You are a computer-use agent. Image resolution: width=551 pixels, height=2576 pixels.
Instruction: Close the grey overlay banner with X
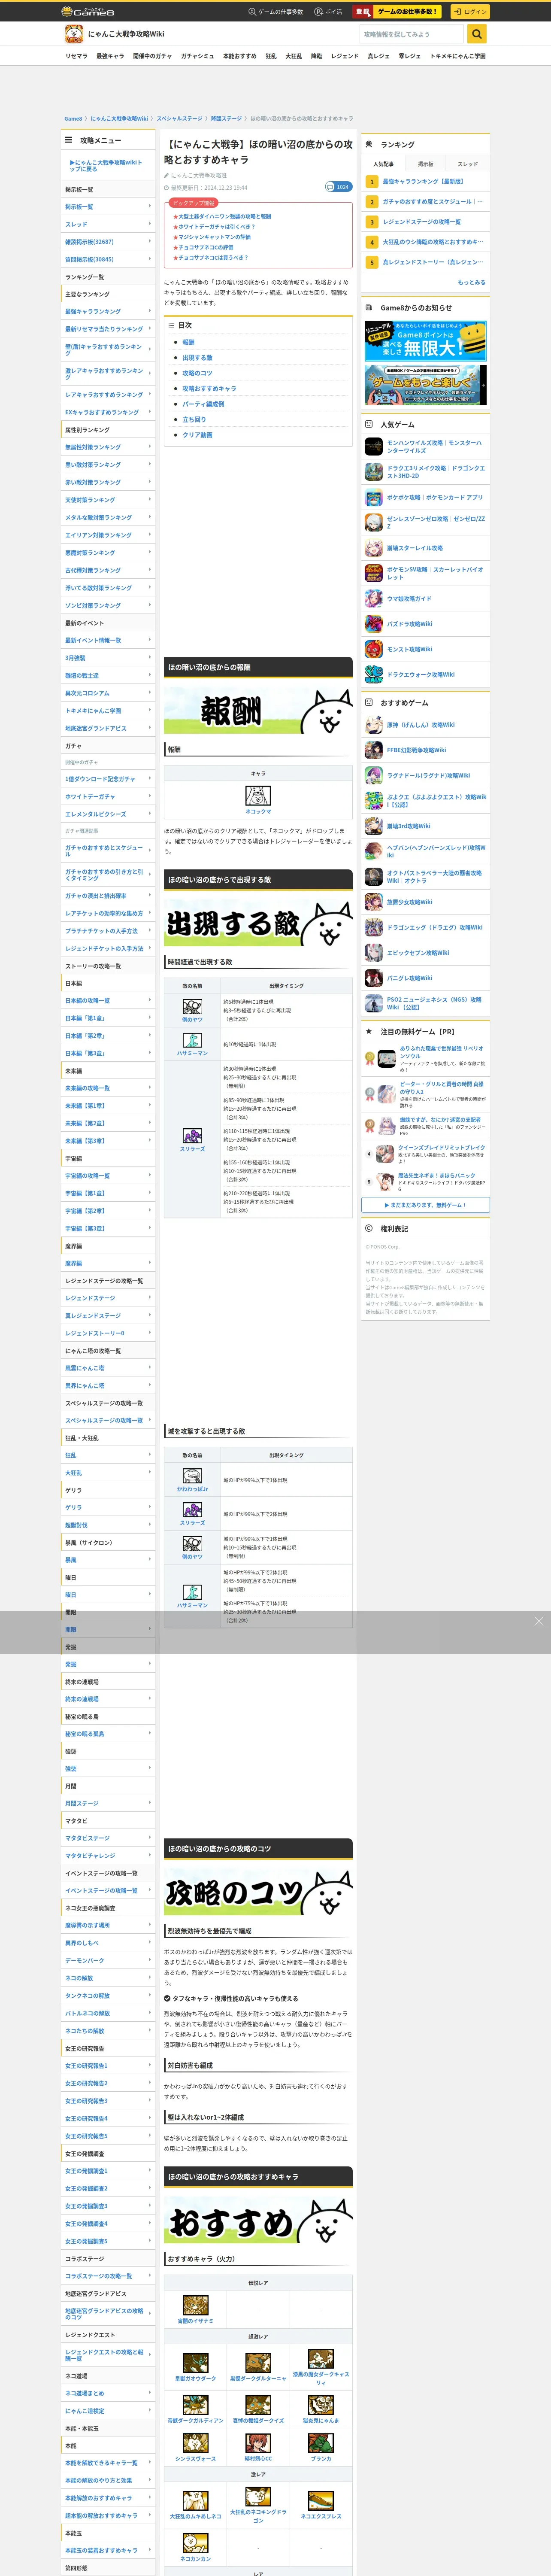coord(539,1621)
